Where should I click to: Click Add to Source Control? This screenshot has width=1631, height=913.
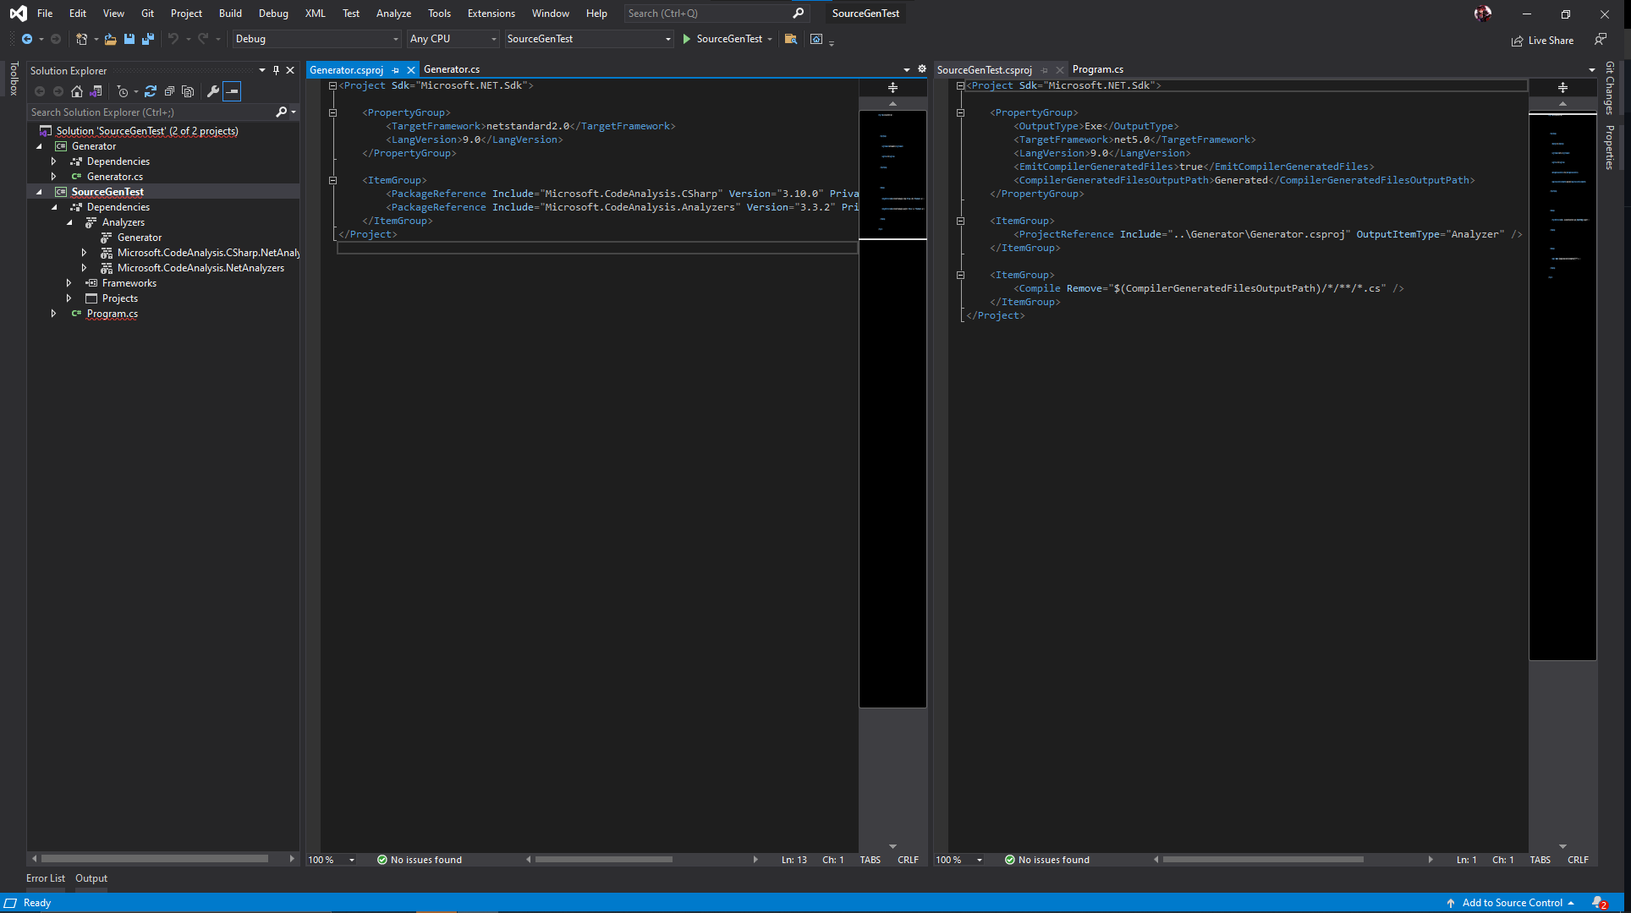pyautogui.click(x=1510, y=903)
